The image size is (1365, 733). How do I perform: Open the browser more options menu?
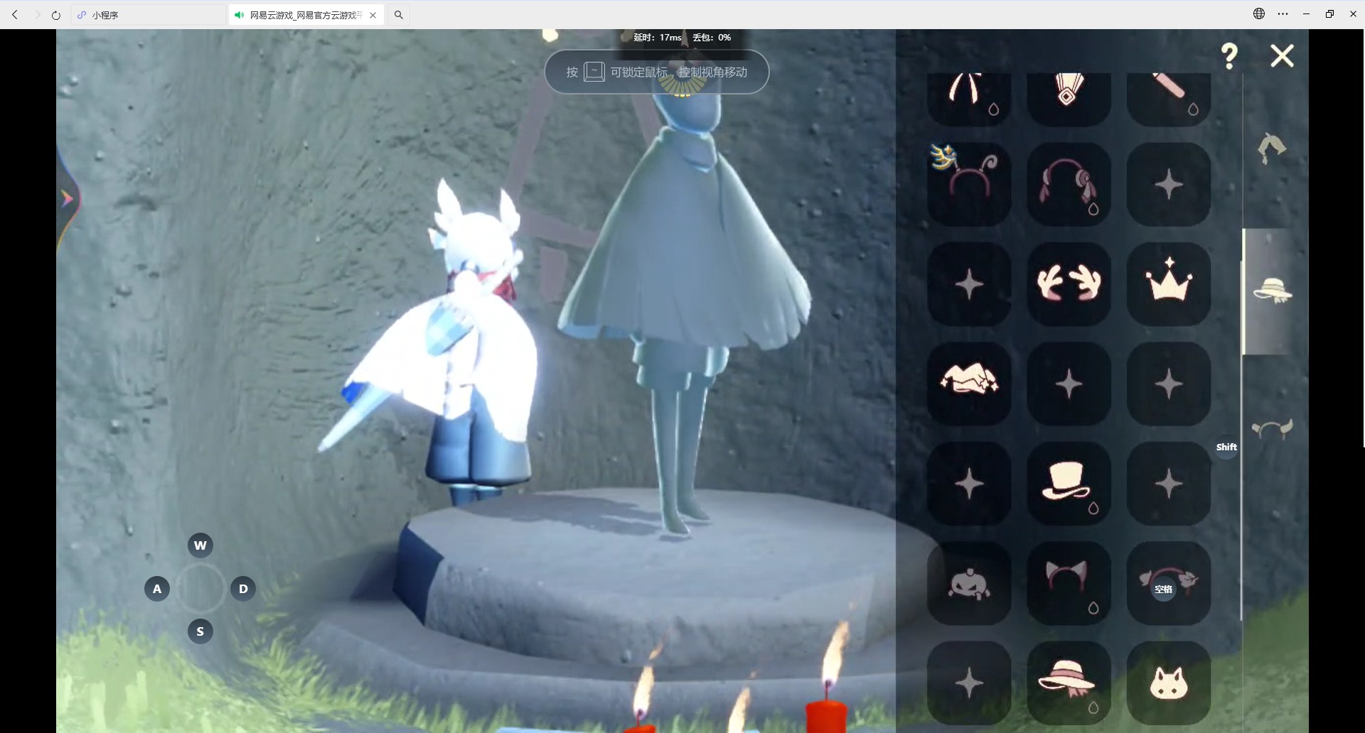click(1283, 14)
